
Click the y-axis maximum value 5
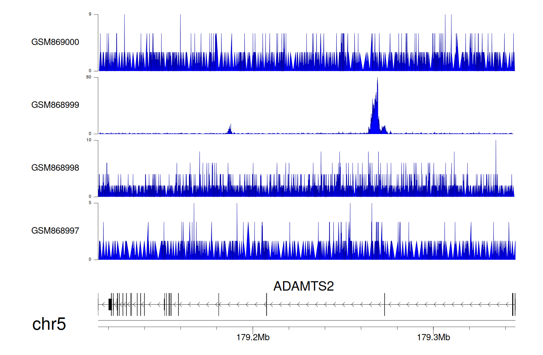90,203
